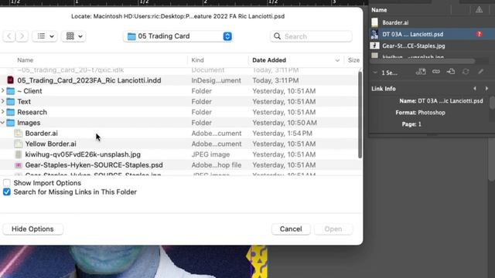
Task: Sort files by Name column
Action: click(26, 60)
